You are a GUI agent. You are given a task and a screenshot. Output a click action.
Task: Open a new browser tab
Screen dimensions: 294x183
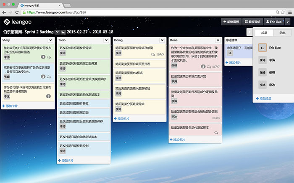coord(67,5)
